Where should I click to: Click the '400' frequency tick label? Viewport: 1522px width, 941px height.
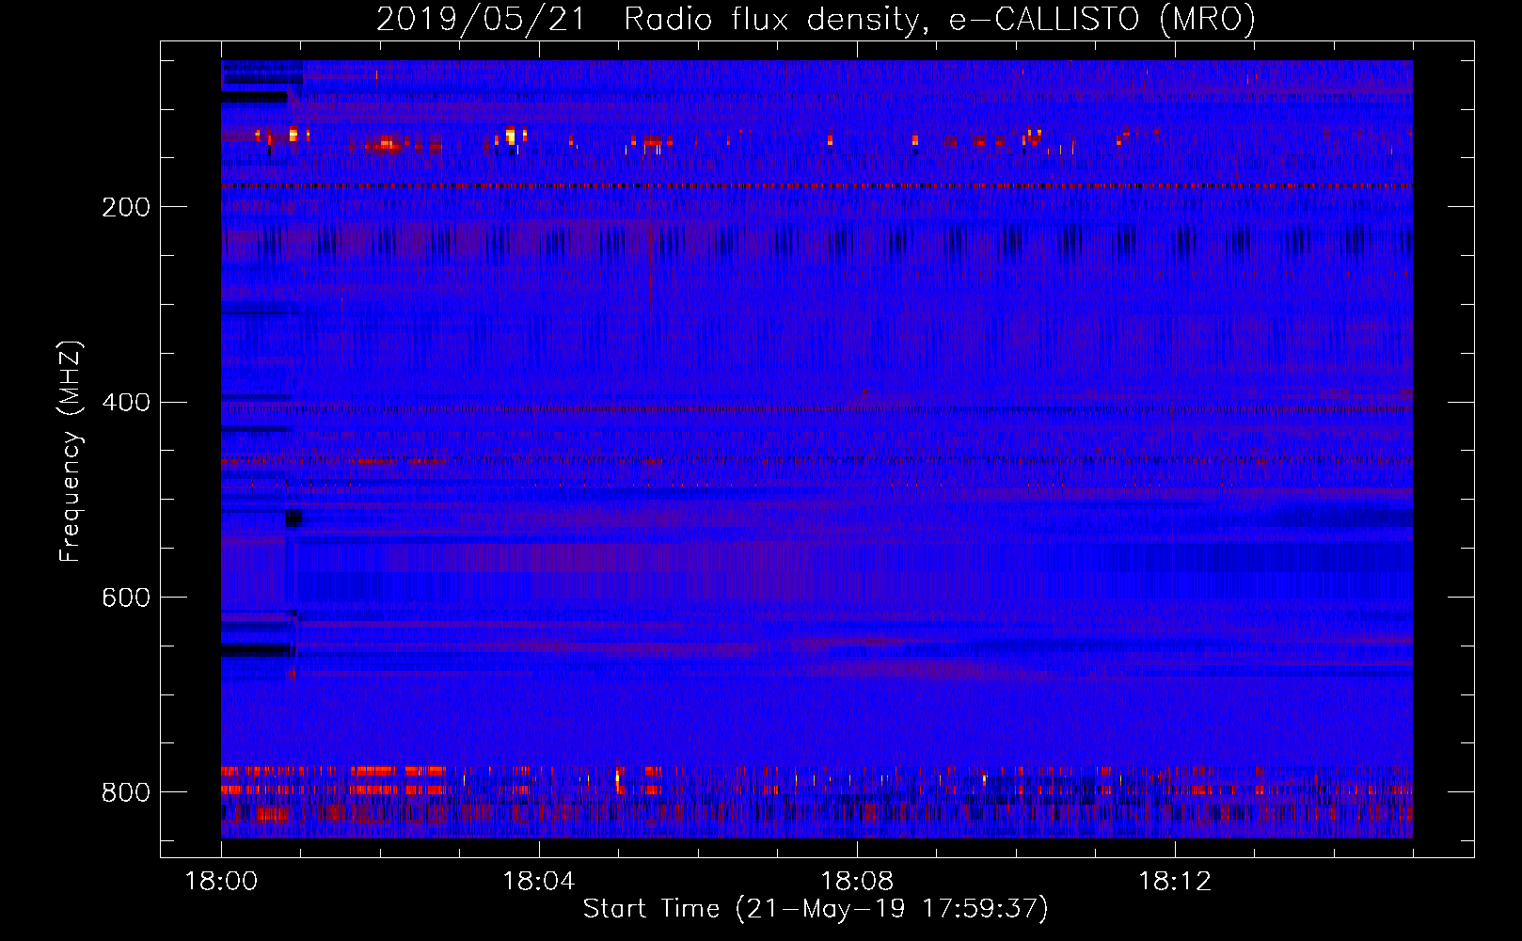coord(126,403)
